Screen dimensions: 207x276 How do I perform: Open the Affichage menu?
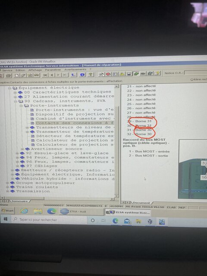[35, 70]
